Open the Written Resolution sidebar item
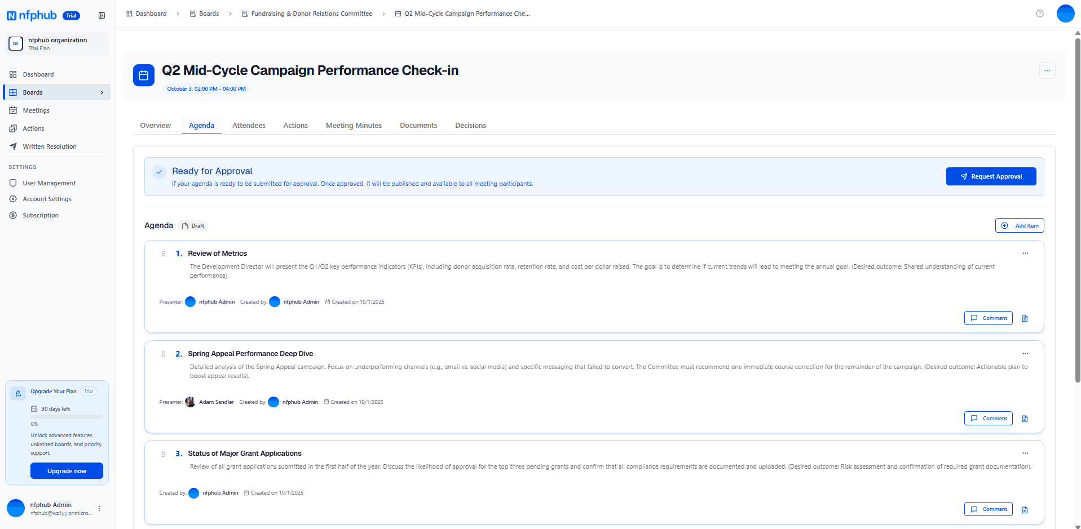 point(49,146)
